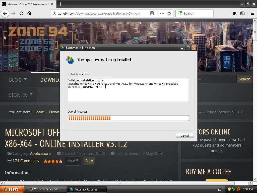Maximize the Automatic Updates dialog

pyautogui.click(x=188, y=48)
